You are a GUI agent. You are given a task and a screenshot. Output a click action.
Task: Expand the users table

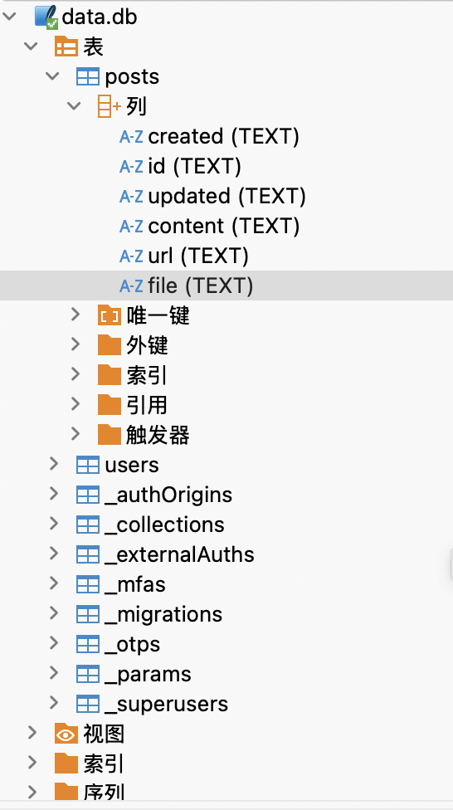pyautogui.click(x=54, y=465)
